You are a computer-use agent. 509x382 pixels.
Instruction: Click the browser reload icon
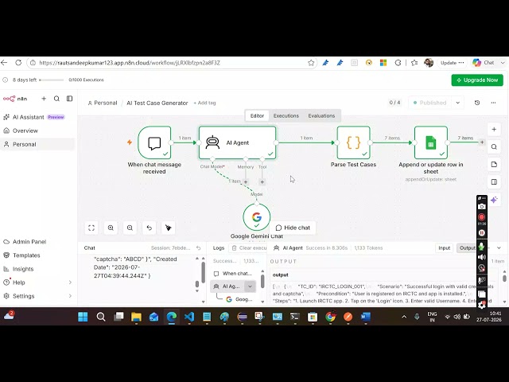(x=18, y=63)
